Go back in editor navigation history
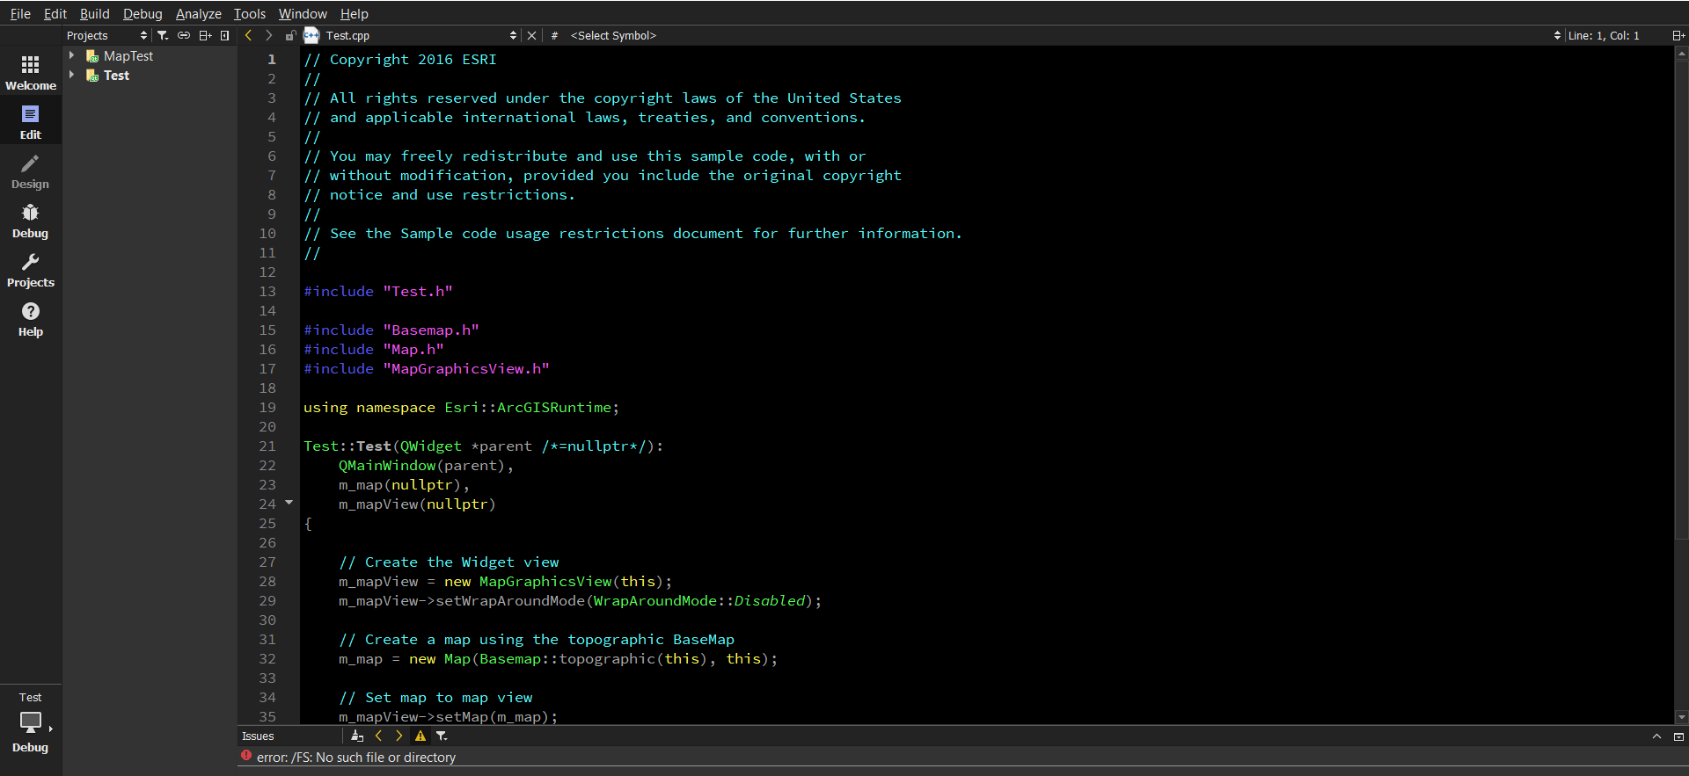Screen dimensions: 1689x776 point(249,35)
